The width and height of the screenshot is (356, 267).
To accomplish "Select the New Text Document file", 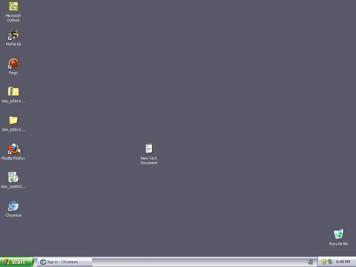I will coord(149,148).
